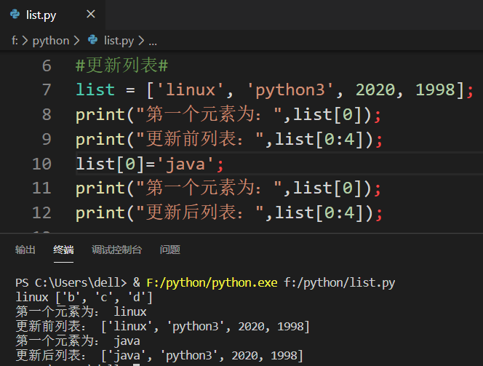Close the list.py editor tab
The width and height of the screenshot is (483, 366).
pyautogui.click(x=91, y=14)
